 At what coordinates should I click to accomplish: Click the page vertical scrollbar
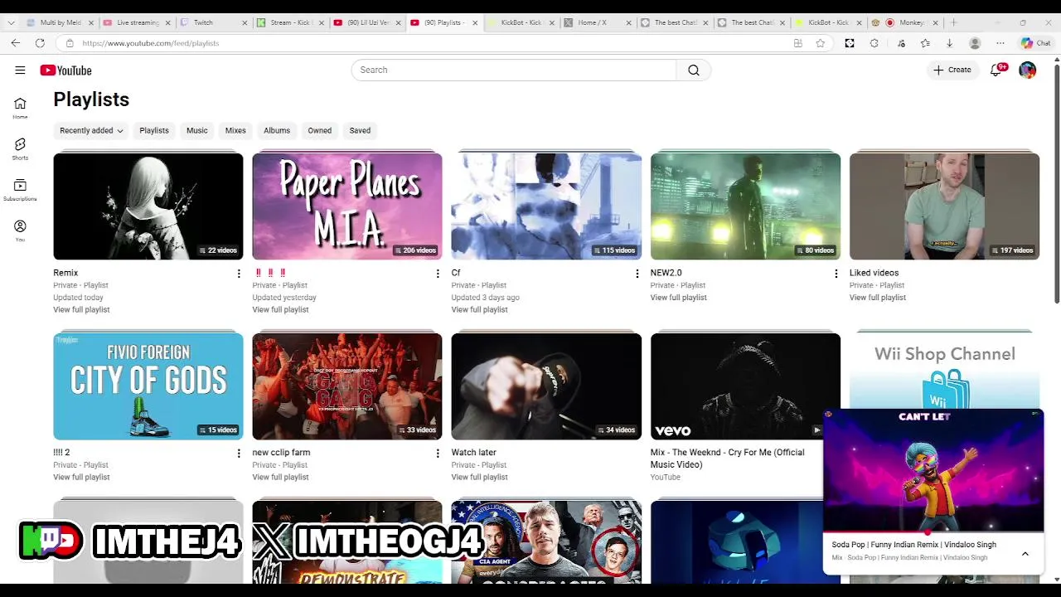coord(1056,182)
